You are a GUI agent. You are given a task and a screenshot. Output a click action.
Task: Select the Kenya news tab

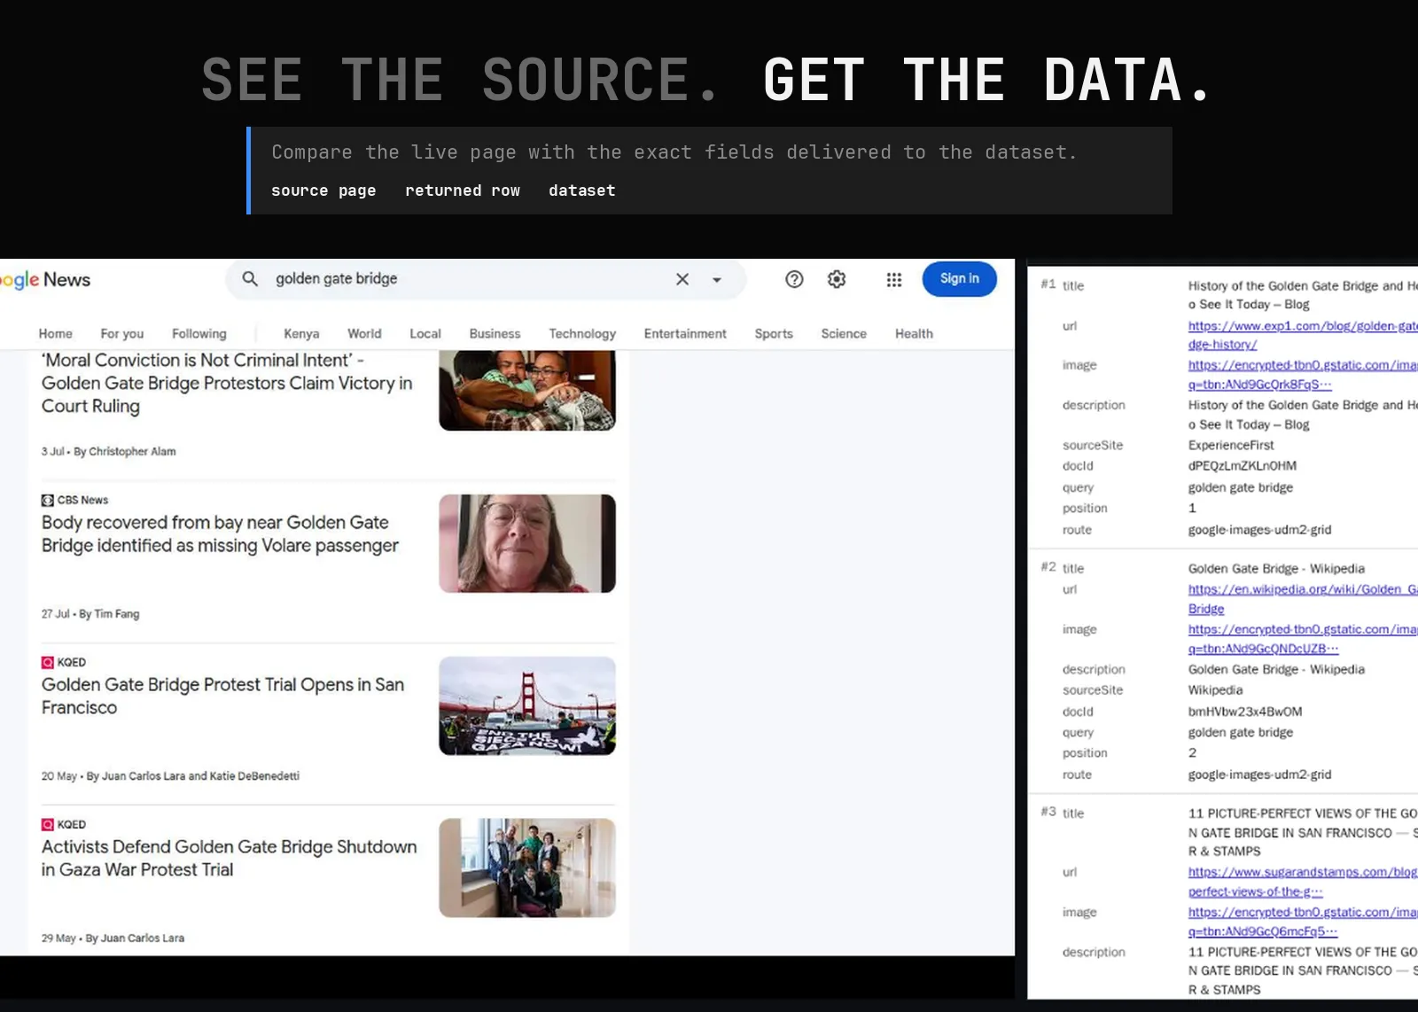[x=301, y=334]
